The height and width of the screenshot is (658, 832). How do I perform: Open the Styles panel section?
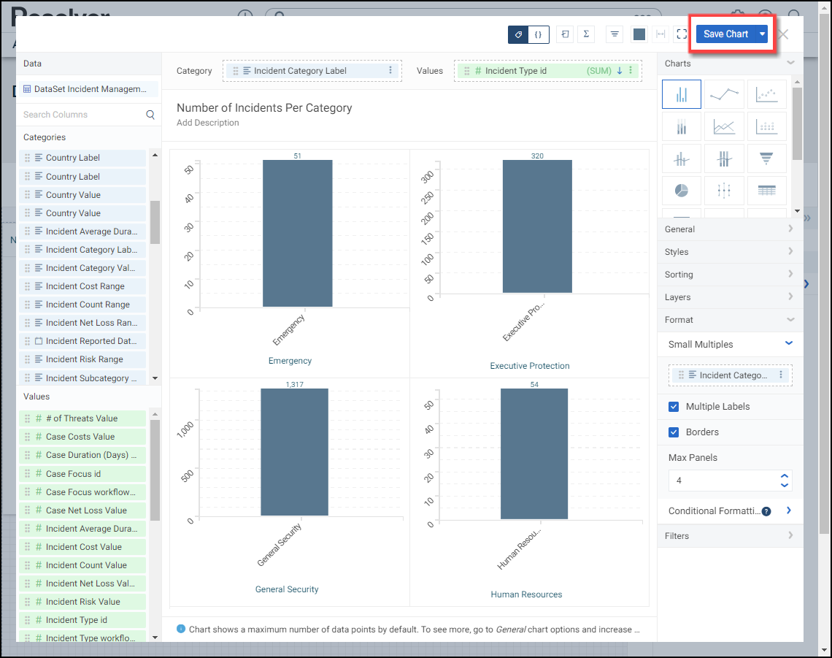730,252
